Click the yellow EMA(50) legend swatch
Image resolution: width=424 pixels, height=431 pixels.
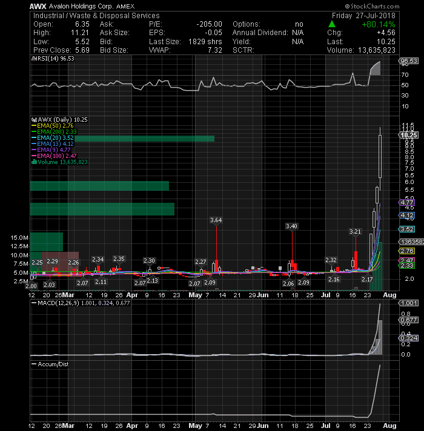click(x=34, y=126)
